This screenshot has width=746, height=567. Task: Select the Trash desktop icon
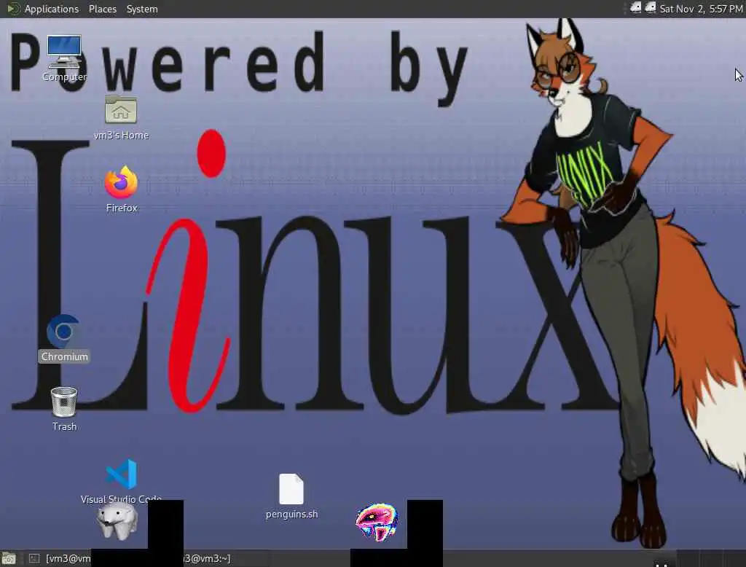(x=64, y=409)
